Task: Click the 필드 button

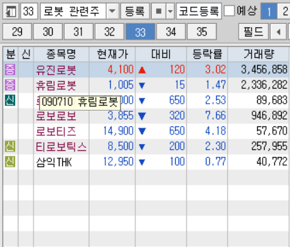Action: pyautogui.click(x=253, y=31)
